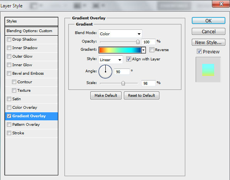Click the Angle dial control

105,72
